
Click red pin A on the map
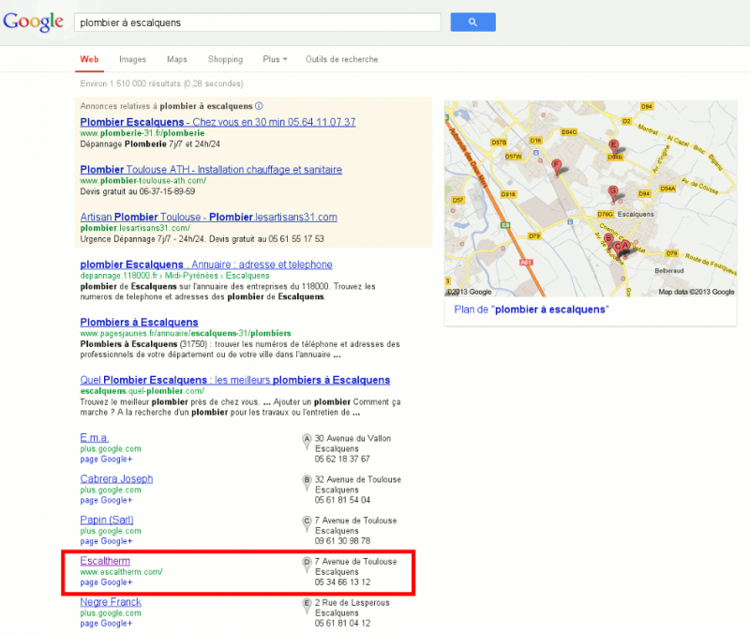pyautogui.click(x=625, y=247)
